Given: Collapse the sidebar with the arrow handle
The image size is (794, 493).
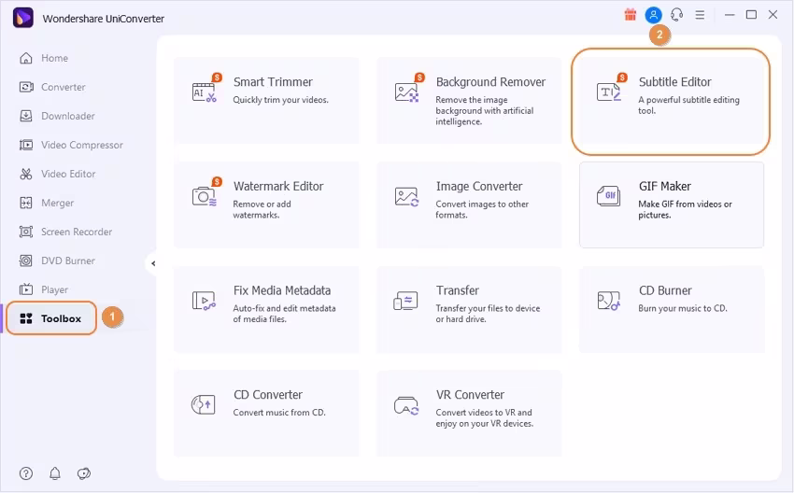Looking at the screenshot, I should point(152,263).
